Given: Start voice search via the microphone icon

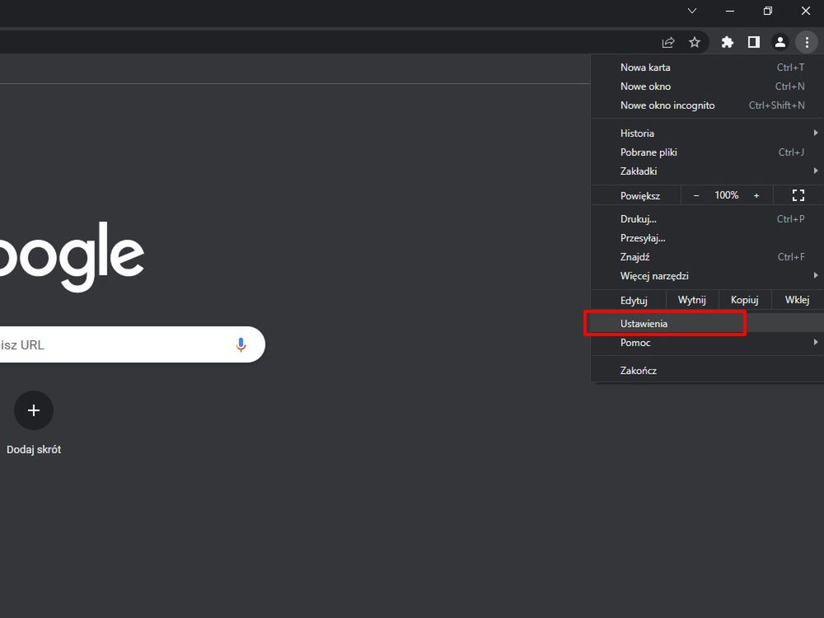Looking at the screenshot, I should 241,344.
